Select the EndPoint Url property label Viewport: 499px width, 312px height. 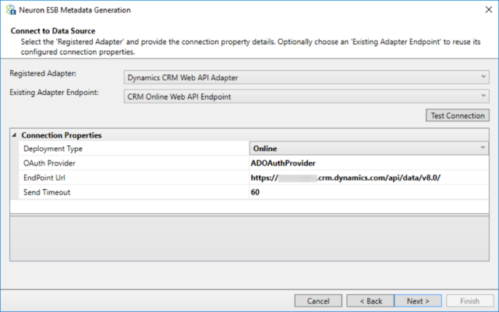tap(44, 177)
